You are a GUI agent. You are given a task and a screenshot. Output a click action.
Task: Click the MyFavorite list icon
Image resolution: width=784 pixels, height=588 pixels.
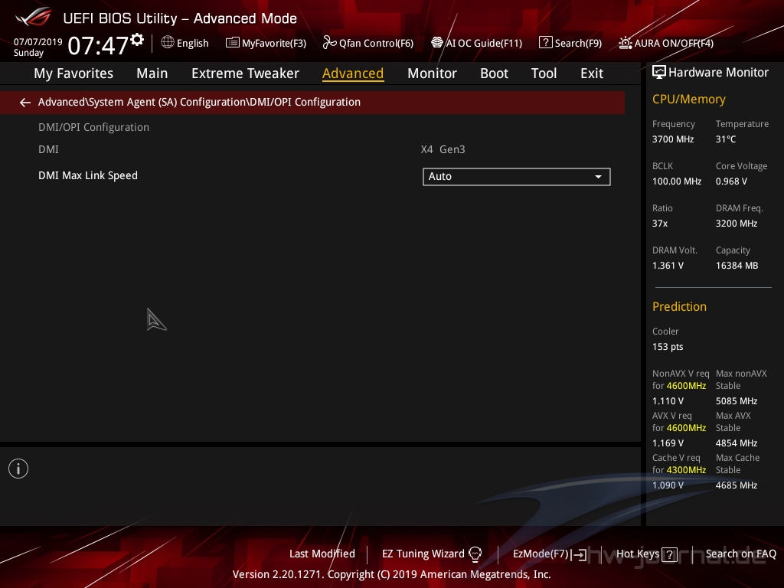pyautogui.click(x=233, y=43)
